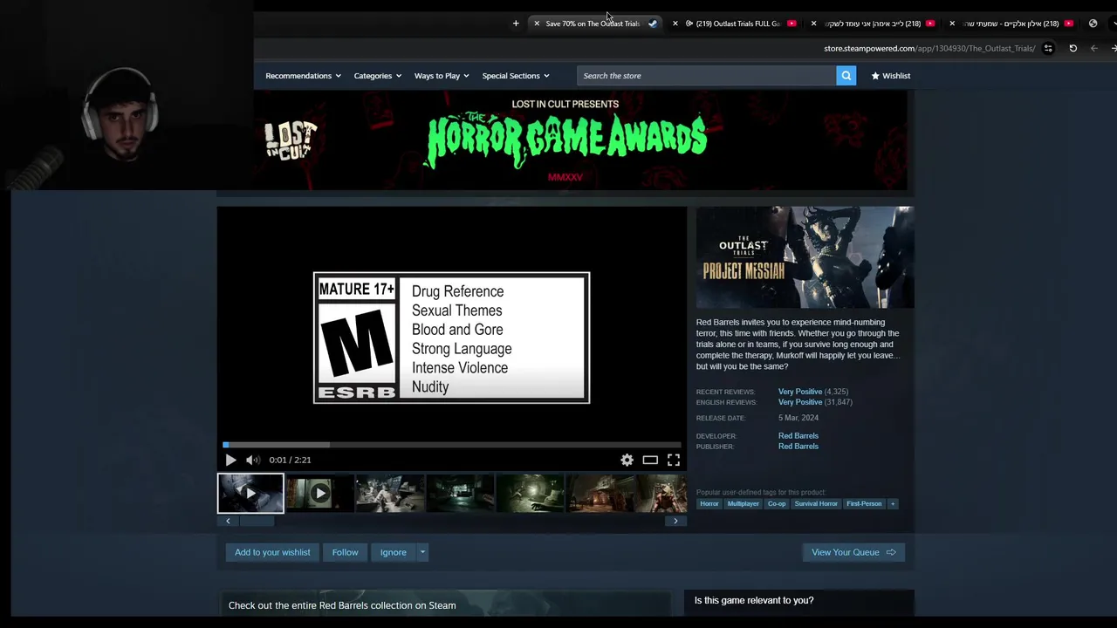Open the video player settings gear

pos(627,460)
